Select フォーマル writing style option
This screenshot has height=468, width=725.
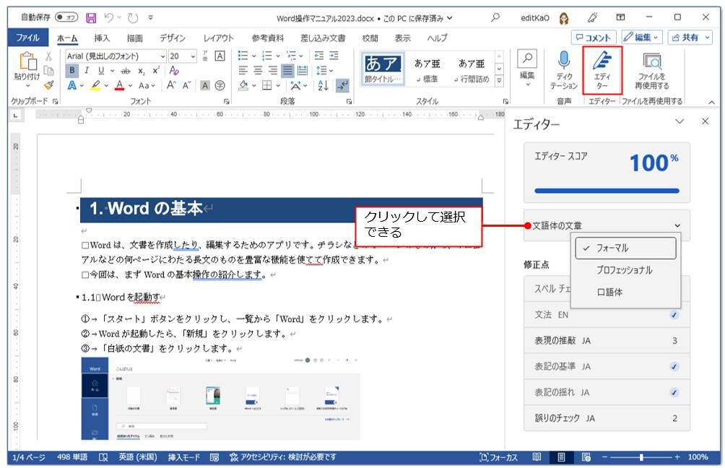(x=625, y=248)
